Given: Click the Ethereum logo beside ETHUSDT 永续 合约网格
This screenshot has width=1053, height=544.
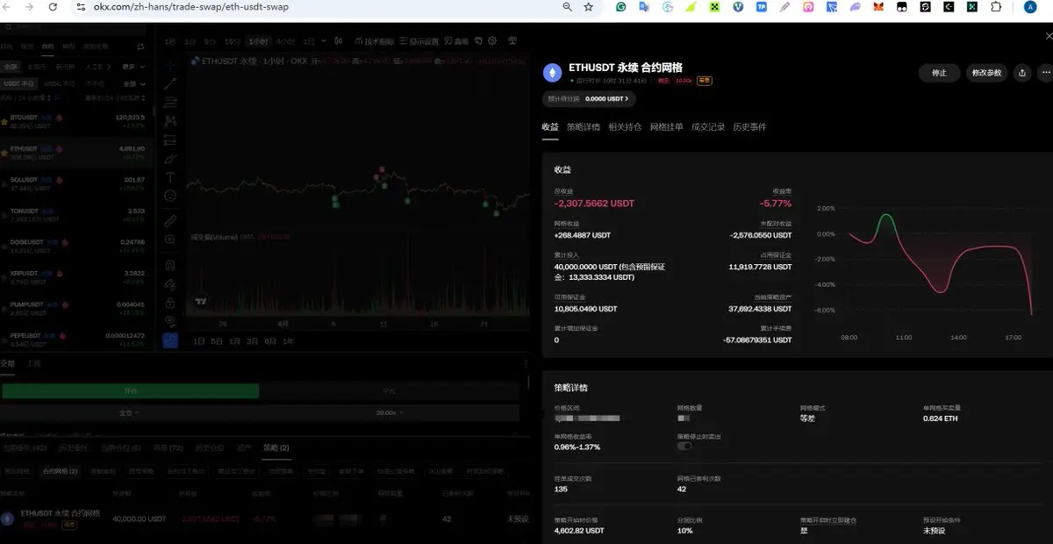Looking at the screenshot, I should (552, 73).
